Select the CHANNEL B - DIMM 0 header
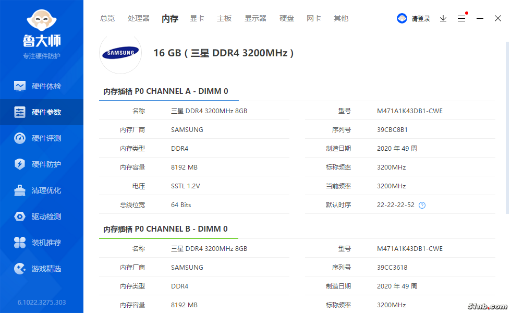The width and height of the screenshot is (511, 313). pyautogui.click(x=165, y=229)
